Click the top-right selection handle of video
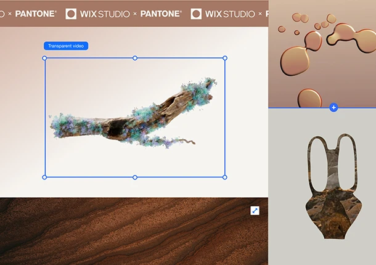The image size is (376, 265). point(224,59)
